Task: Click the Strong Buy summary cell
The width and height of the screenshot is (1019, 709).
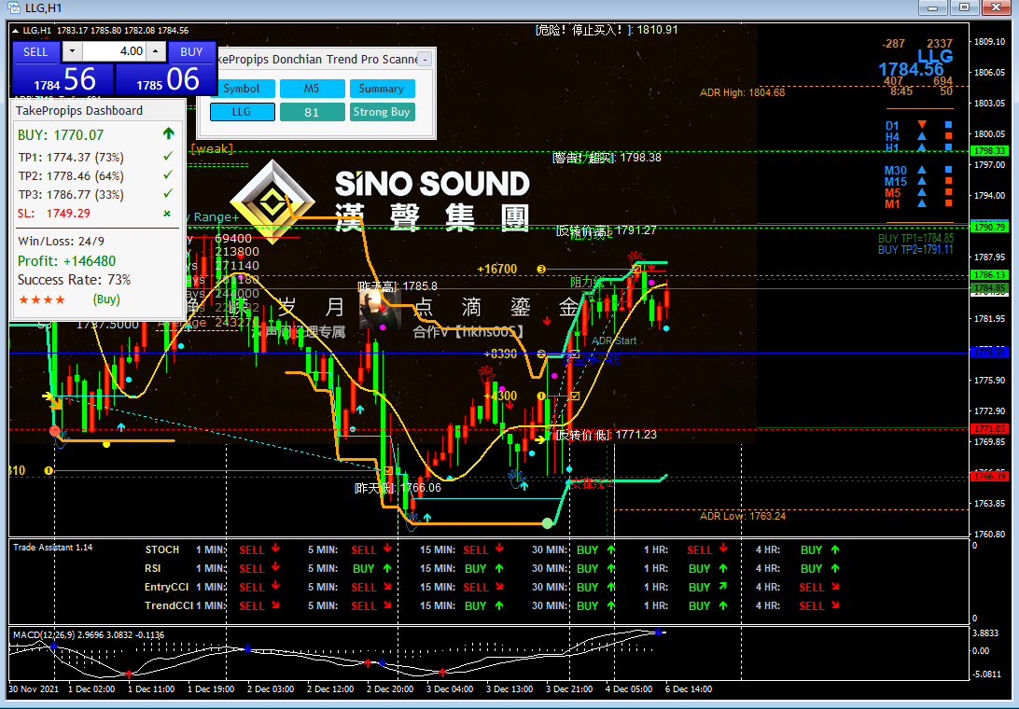Action: 382,112
